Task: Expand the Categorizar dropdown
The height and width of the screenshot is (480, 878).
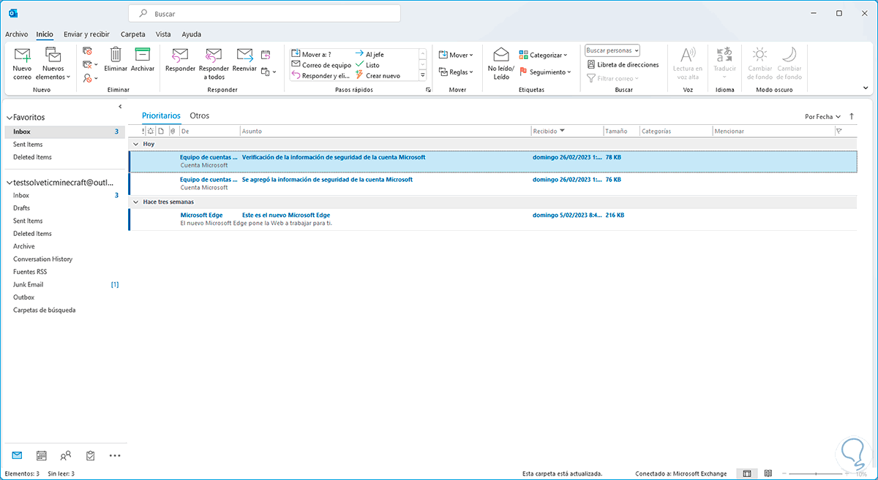Action: (544, 55)
